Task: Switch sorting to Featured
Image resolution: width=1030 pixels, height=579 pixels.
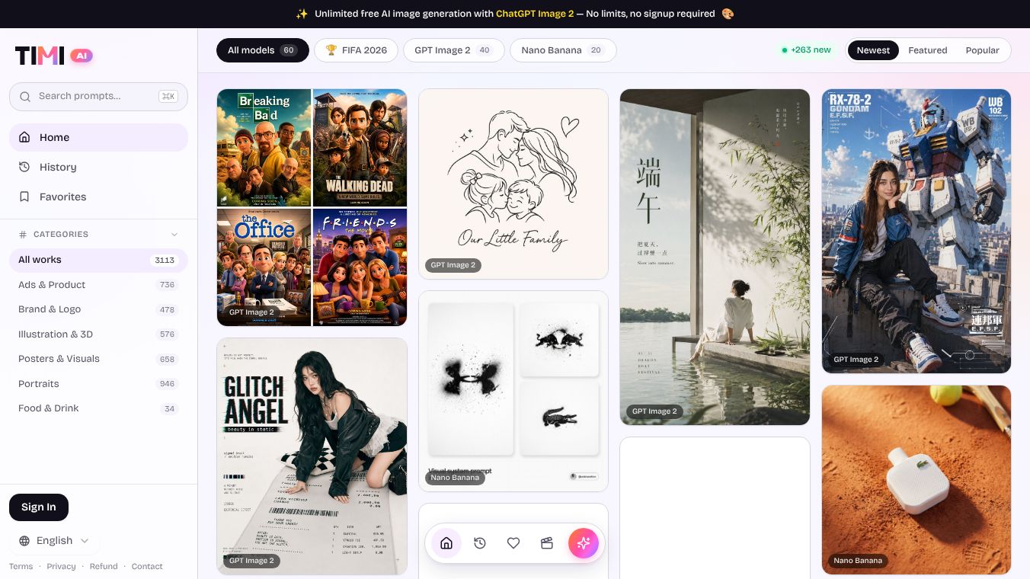Action: [x=928, y=50]
